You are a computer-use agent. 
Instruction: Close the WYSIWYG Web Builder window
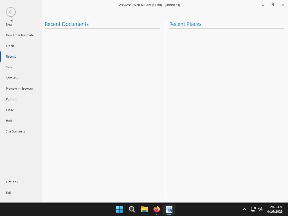(283, 5)
